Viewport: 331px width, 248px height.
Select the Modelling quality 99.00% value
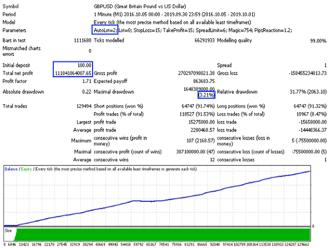[x=318, y=41]
